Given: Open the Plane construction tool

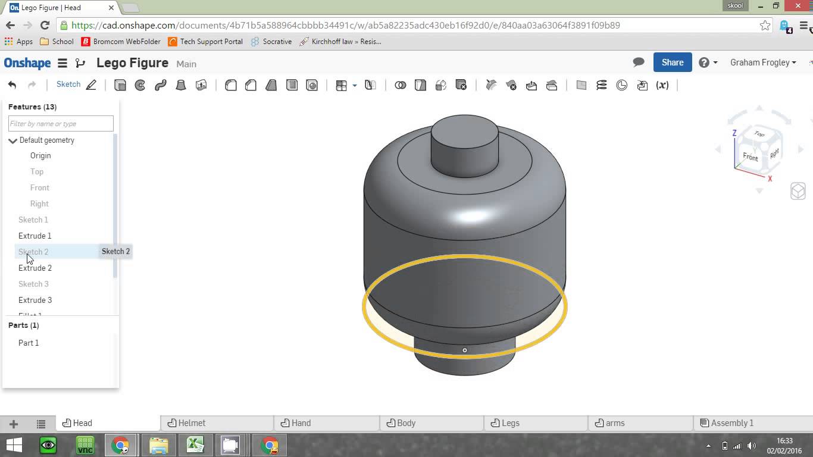Looking at the screenshot, I should tap(581, 84).
